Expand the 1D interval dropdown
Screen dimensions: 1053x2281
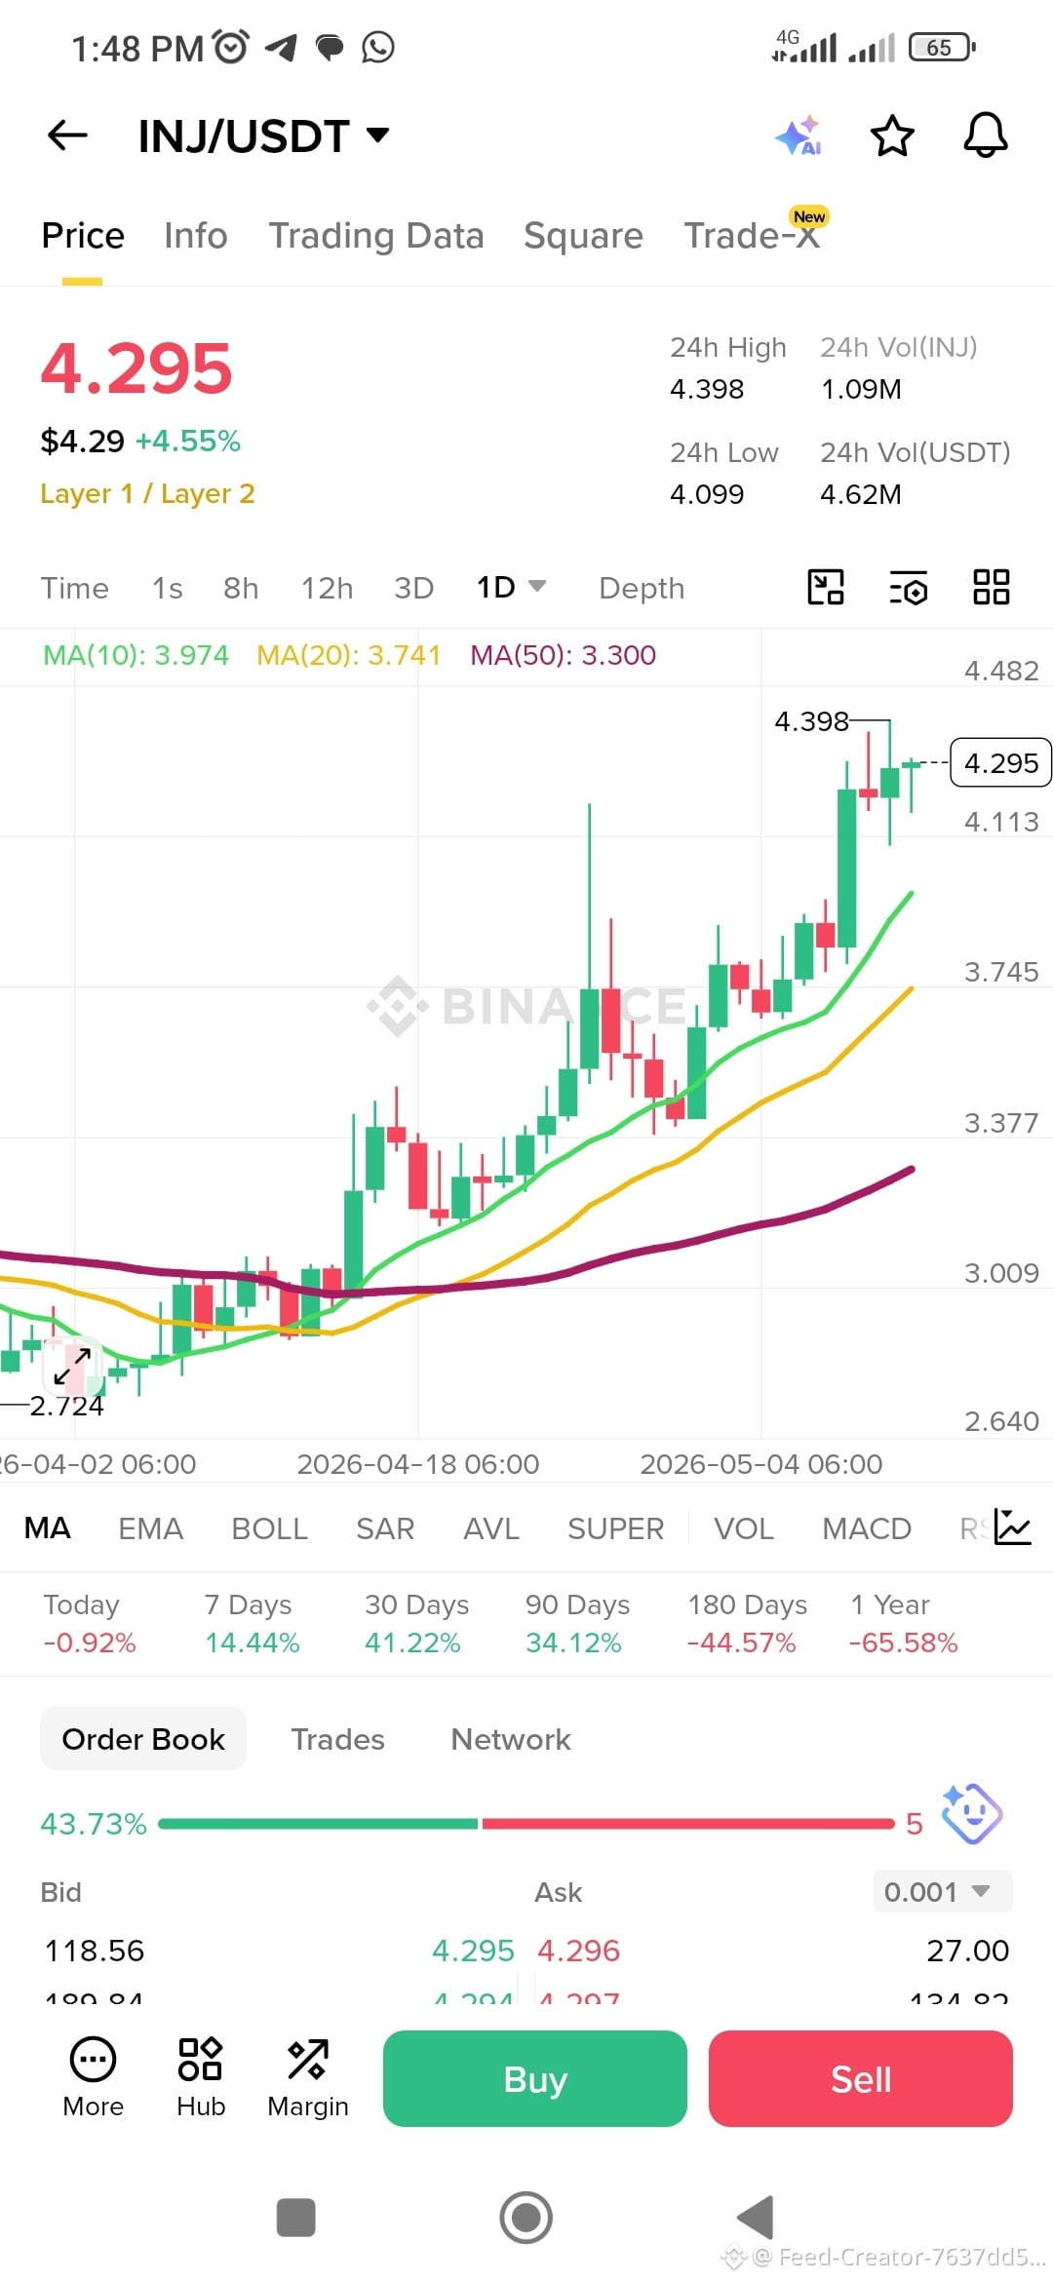[511, 587]
